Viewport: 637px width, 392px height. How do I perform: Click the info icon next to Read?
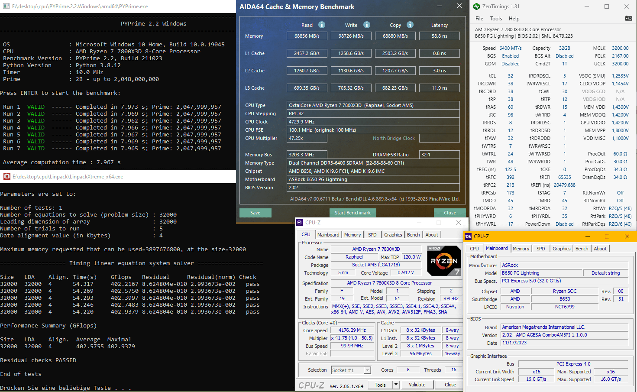pyautogui.click(x=322, y=25)
